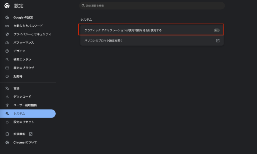Viewport: 257px width, 154px height.
Task: Select システム in the sidebar
Action: click(x=19, y=114)
